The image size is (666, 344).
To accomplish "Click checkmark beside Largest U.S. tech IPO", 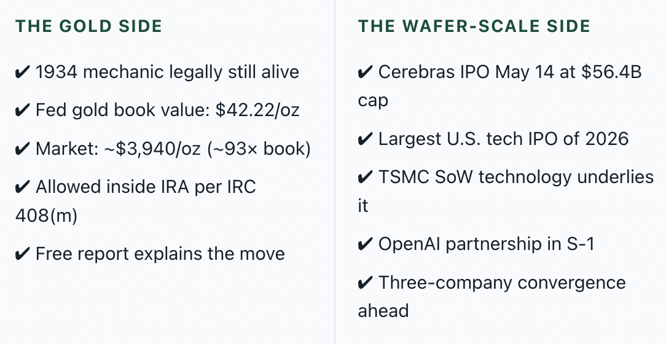I will 366,139.
